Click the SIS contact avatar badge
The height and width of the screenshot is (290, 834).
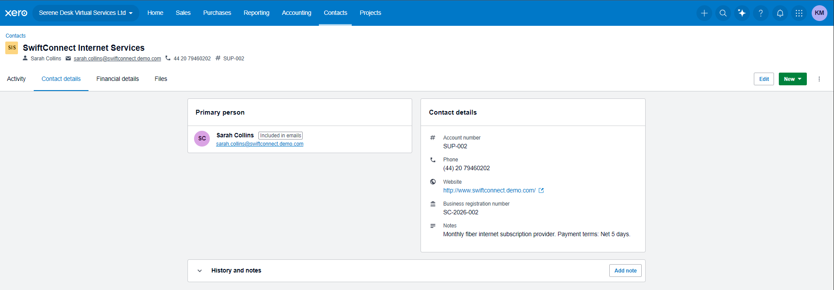coord(12,48)
